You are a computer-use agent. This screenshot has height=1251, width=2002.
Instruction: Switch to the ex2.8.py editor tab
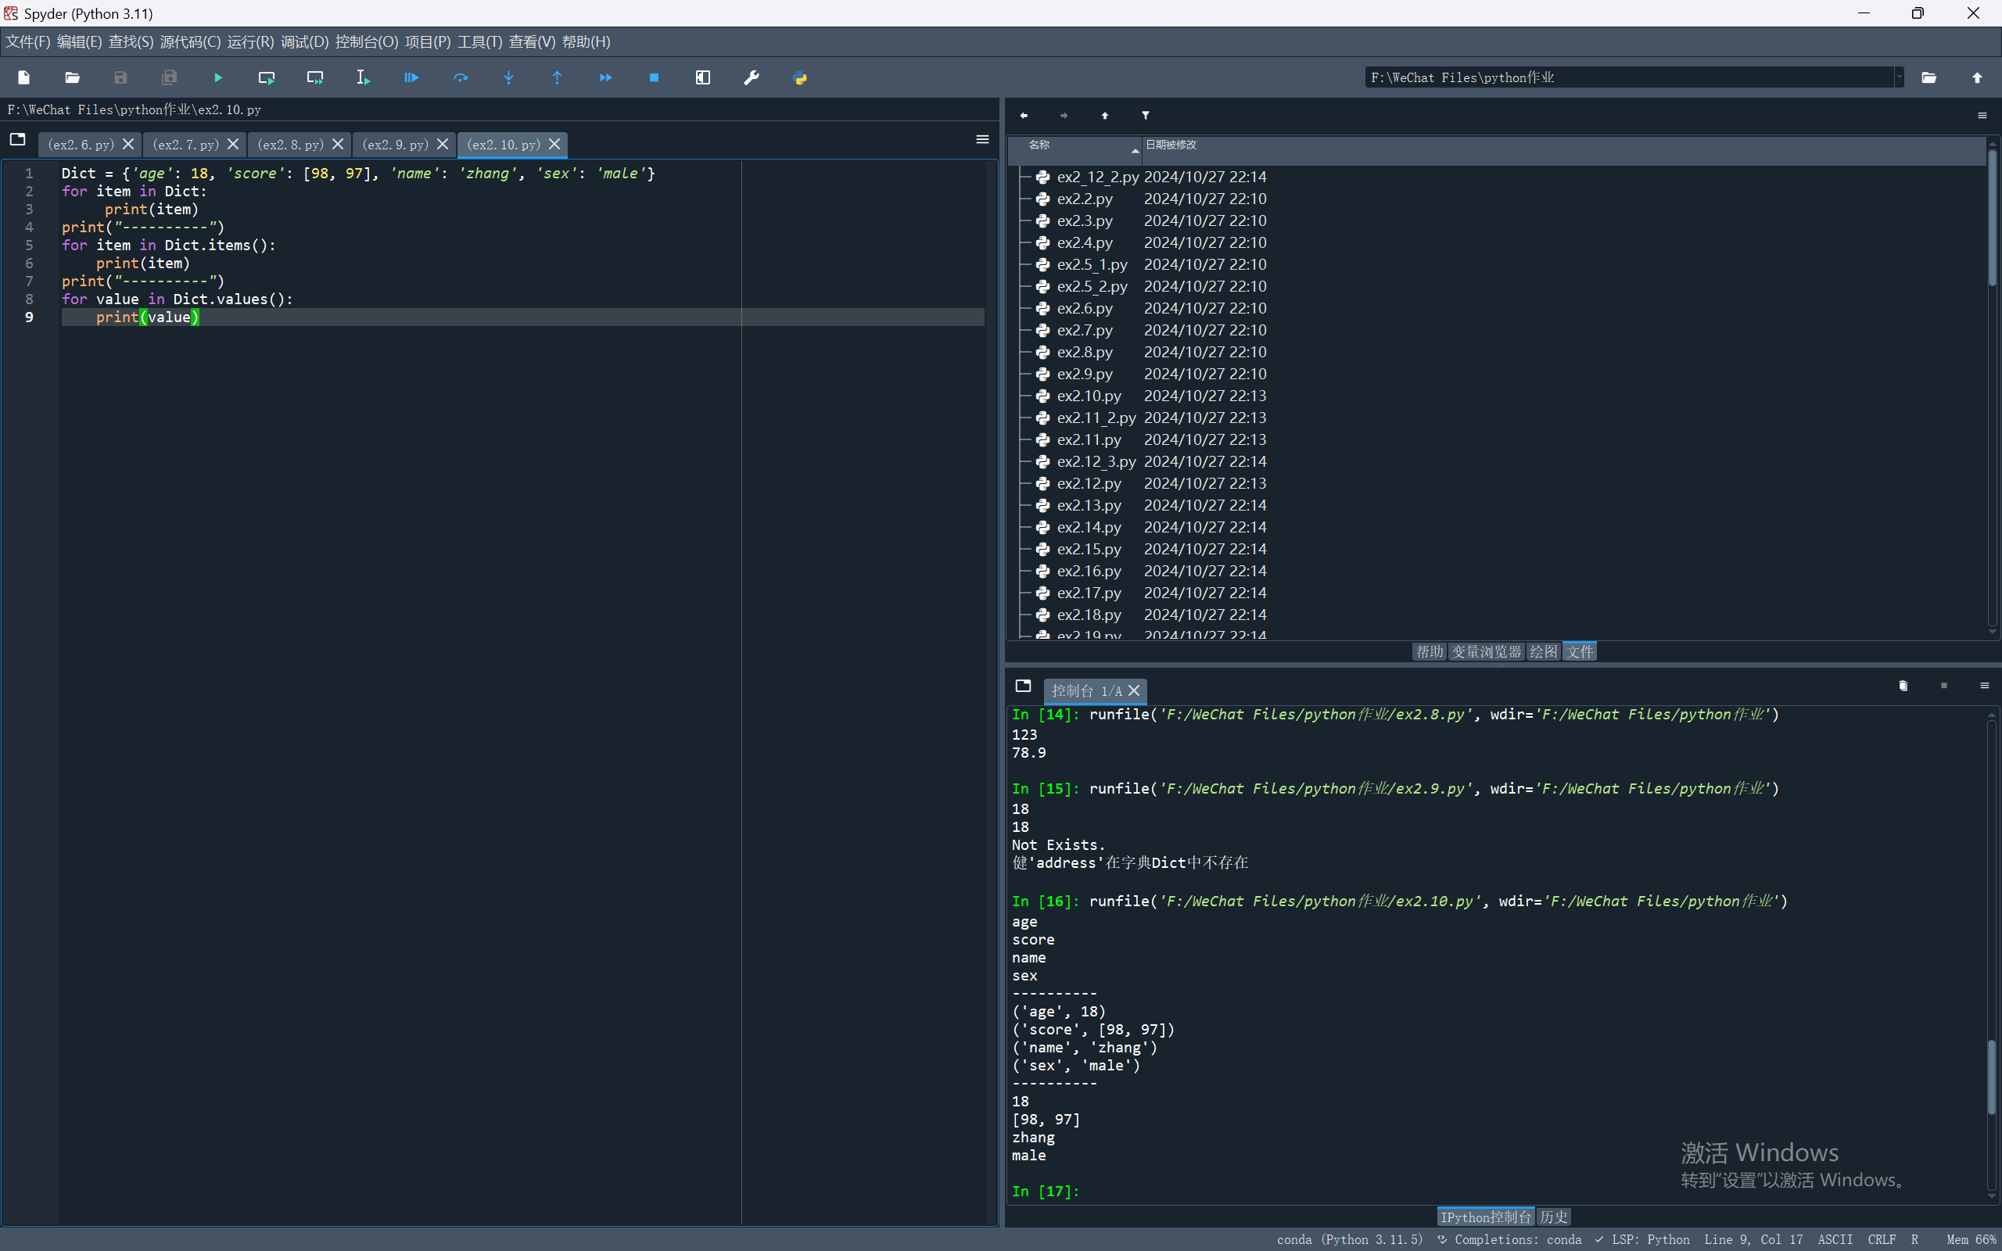[x=290, y=145]
